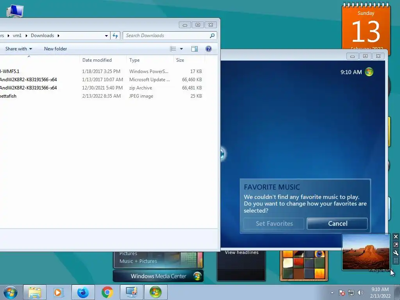400x300 pixels.
Task: Expand the arrow after Downloads breadcrumb
Action: pyautogui.click(x=59, y=36)
